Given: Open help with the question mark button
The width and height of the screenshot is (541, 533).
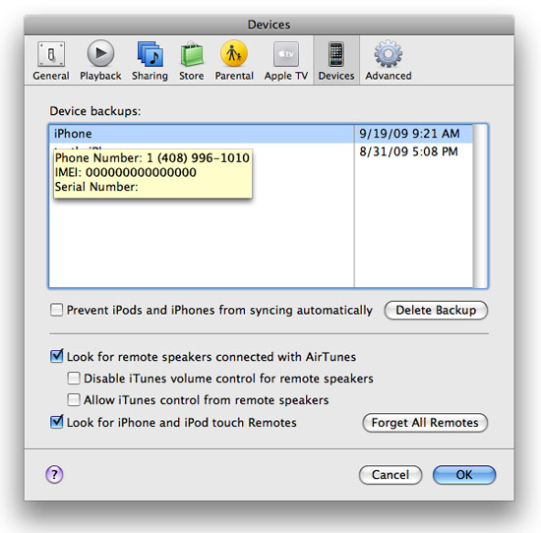Looking at the screenshot, I should [x=54, y=474].
